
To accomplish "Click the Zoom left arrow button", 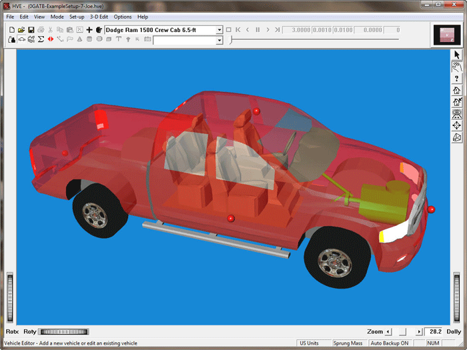I will coord(388,331).
